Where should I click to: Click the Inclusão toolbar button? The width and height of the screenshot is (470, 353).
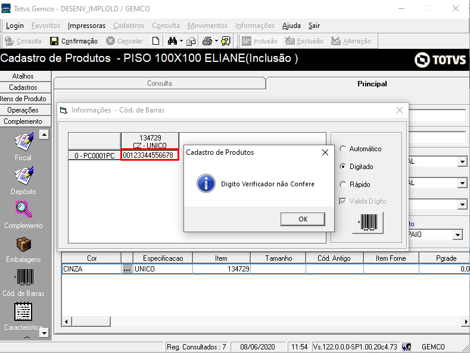[260, 41]
